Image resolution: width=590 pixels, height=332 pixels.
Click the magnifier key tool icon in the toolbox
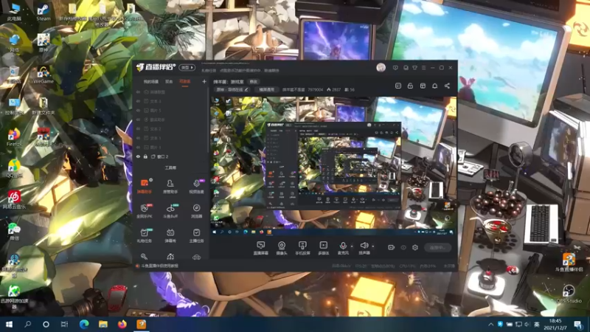(x=144, y=257)
